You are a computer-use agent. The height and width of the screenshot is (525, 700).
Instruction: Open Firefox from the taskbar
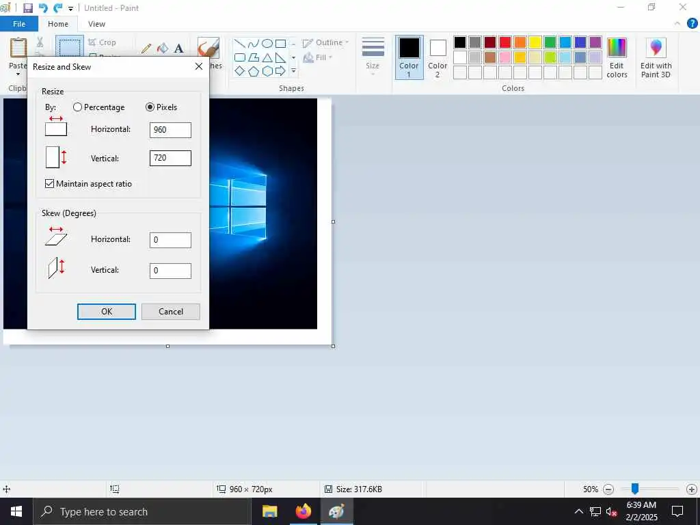click(x=303, y=511)
